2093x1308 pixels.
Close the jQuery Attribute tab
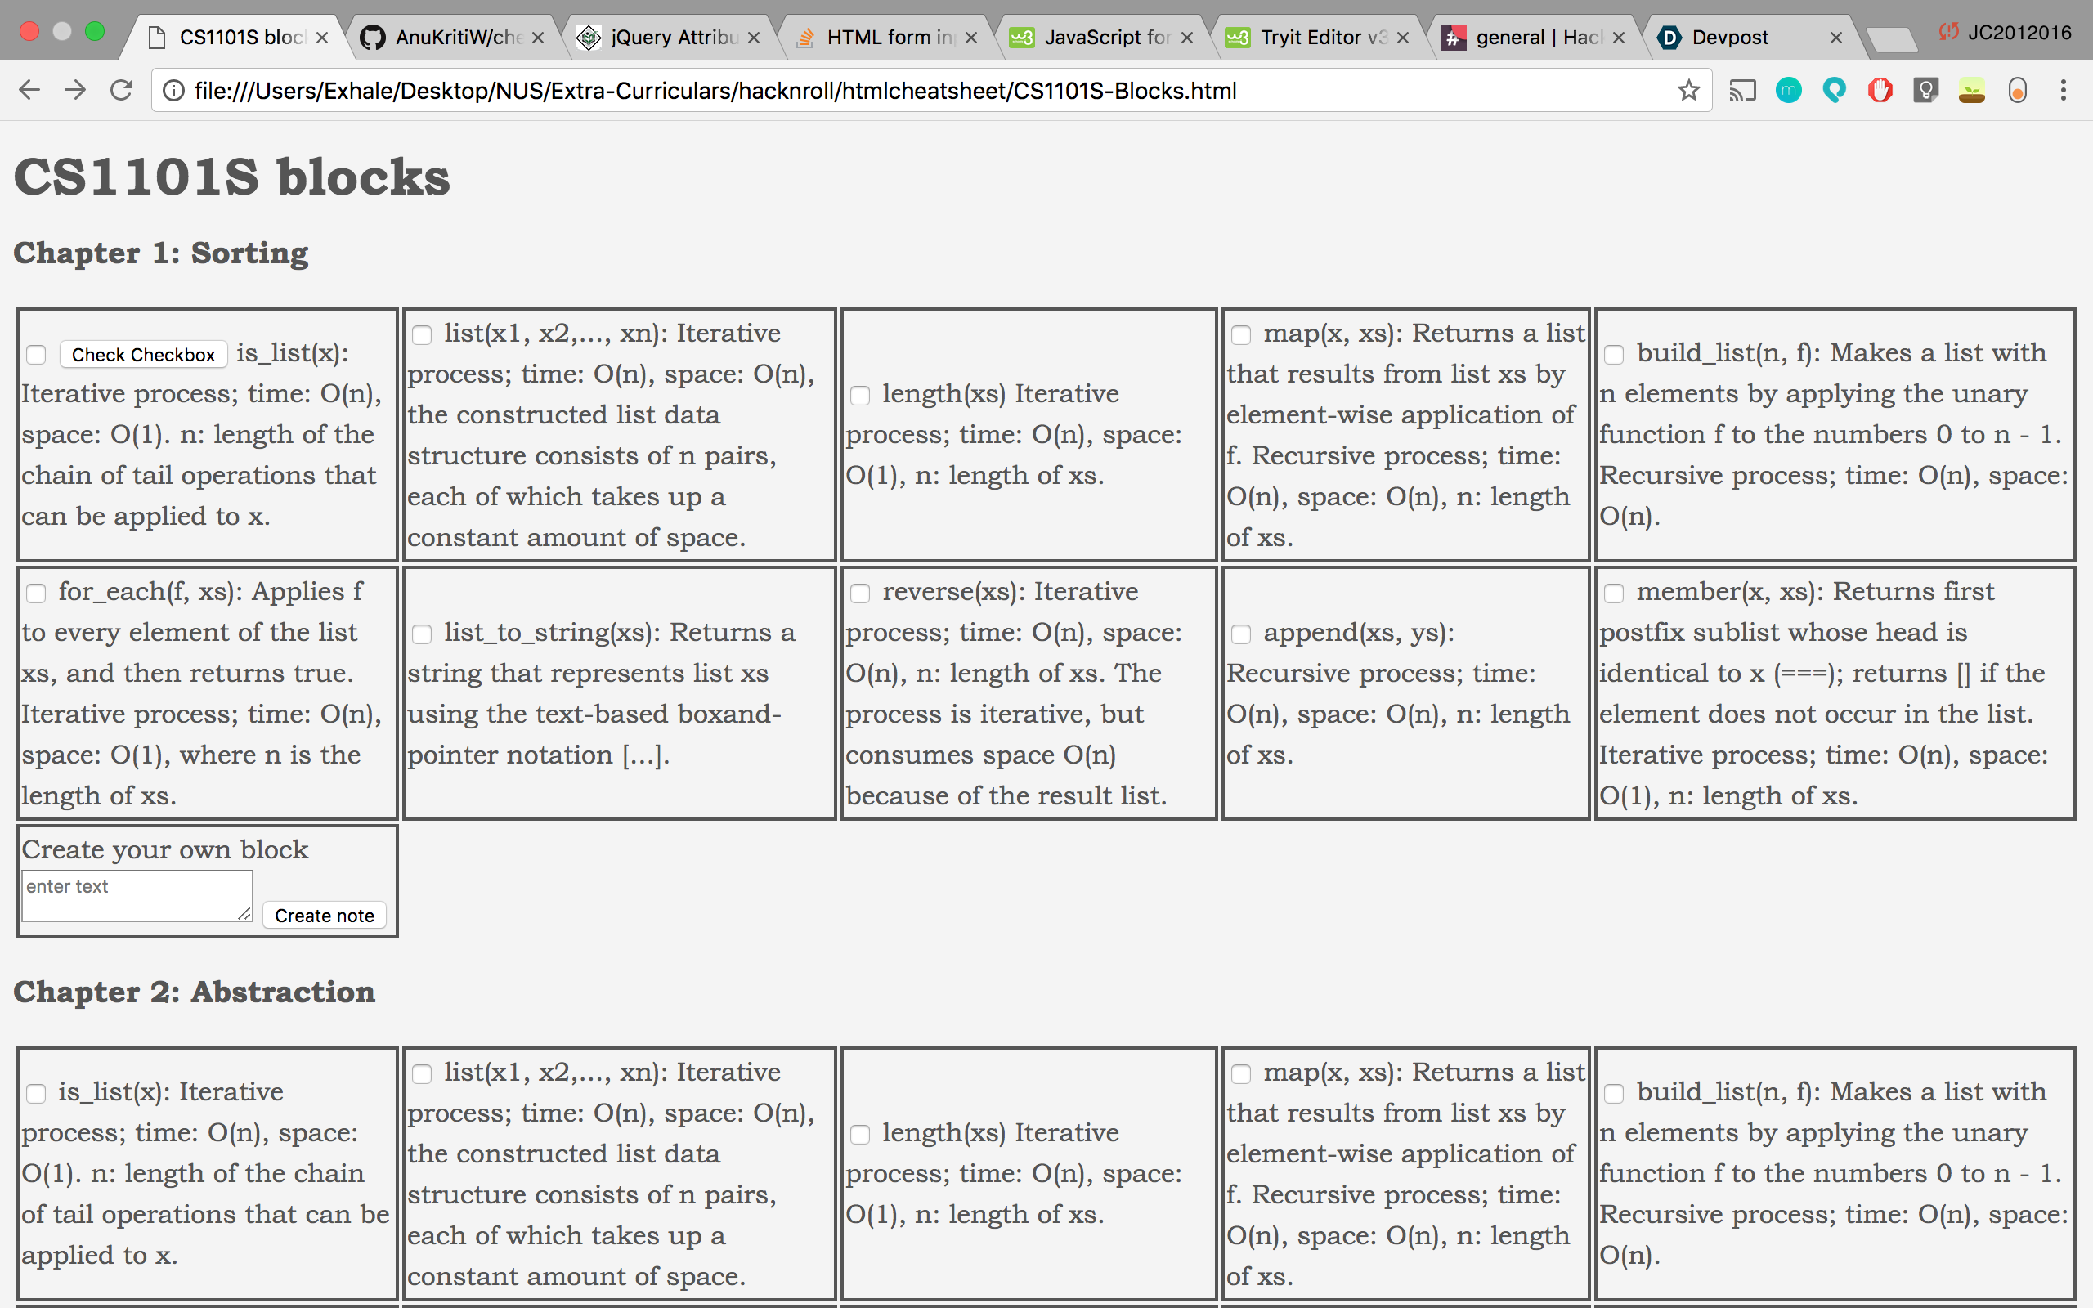[x=753, y=38]
